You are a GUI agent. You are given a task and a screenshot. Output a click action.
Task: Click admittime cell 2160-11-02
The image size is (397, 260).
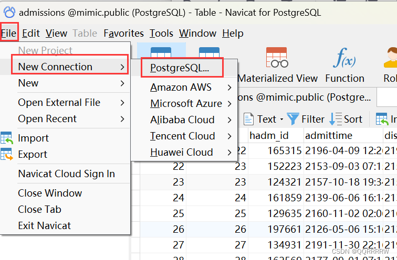point(343,213)
